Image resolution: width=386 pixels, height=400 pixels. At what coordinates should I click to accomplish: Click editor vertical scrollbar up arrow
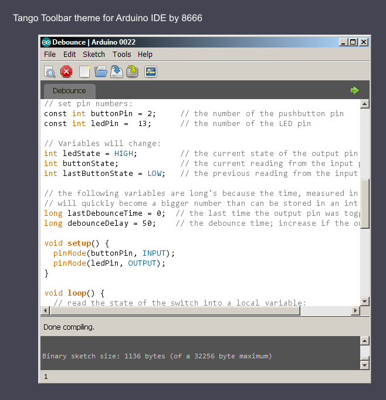click(x=364, y=104)
